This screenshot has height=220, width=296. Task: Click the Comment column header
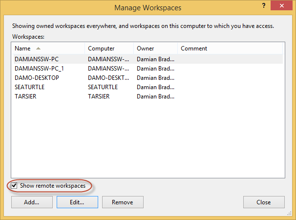tap(230, 49)
